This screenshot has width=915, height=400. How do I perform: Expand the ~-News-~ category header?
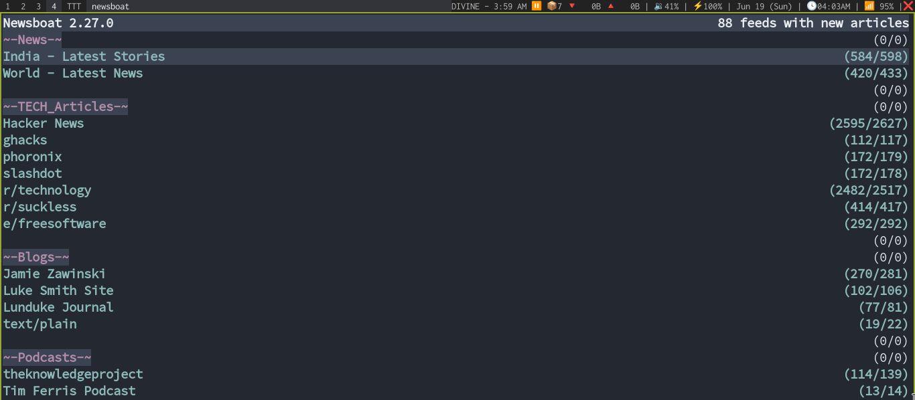pyautogui.click(x=31, y=39)
